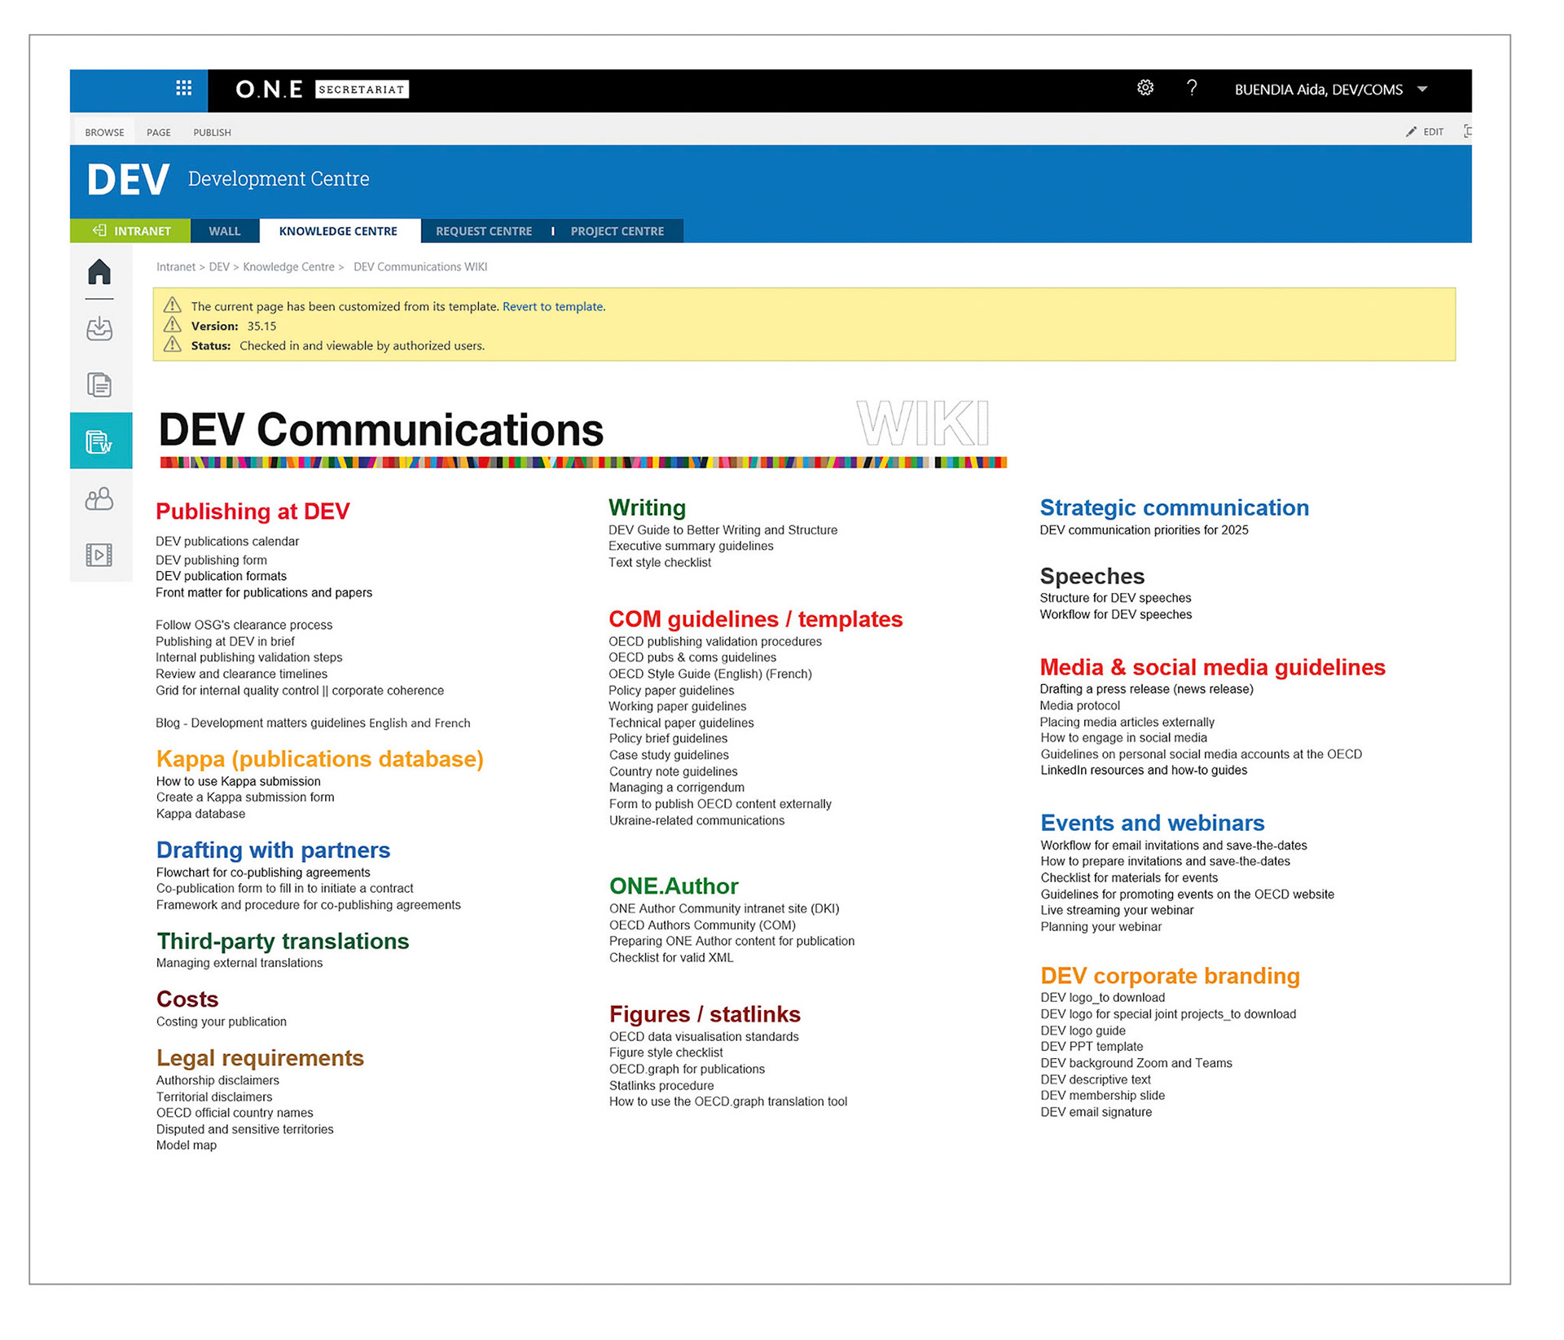Open DEV publications calendar
This screenshot has height=1340, width=1564.
click(x=226, y=541)
